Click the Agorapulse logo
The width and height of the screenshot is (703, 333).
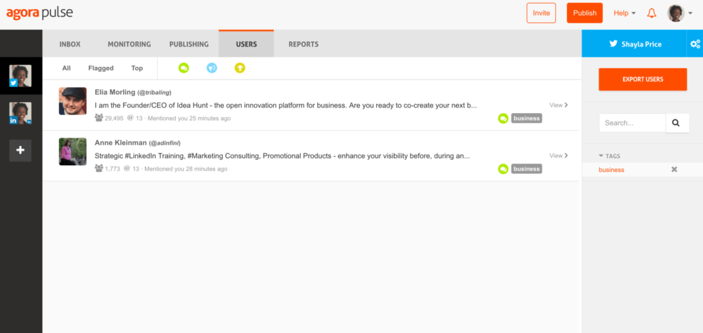[39, 13]
